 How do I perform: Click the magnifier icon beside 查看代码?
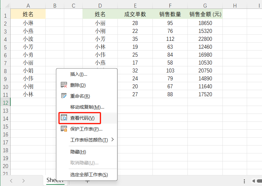click(x=65, y=118)
